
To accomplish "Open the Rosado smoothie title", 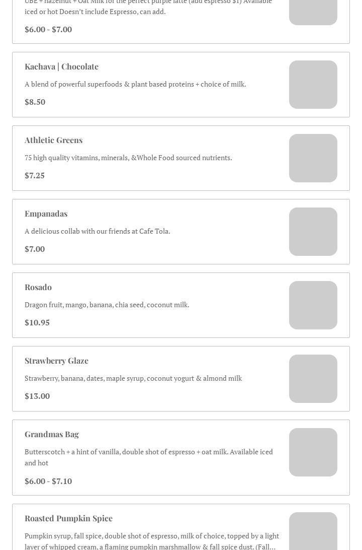I will point(38,287).
